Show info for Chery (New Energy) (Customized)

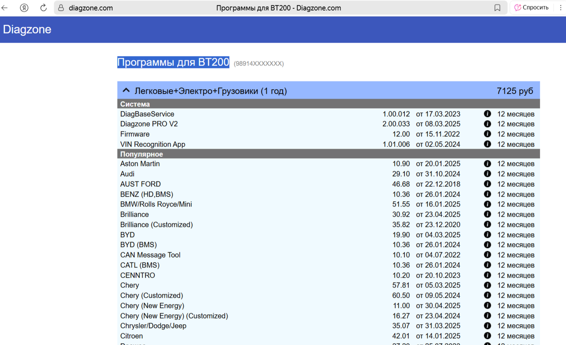point(487,316)
